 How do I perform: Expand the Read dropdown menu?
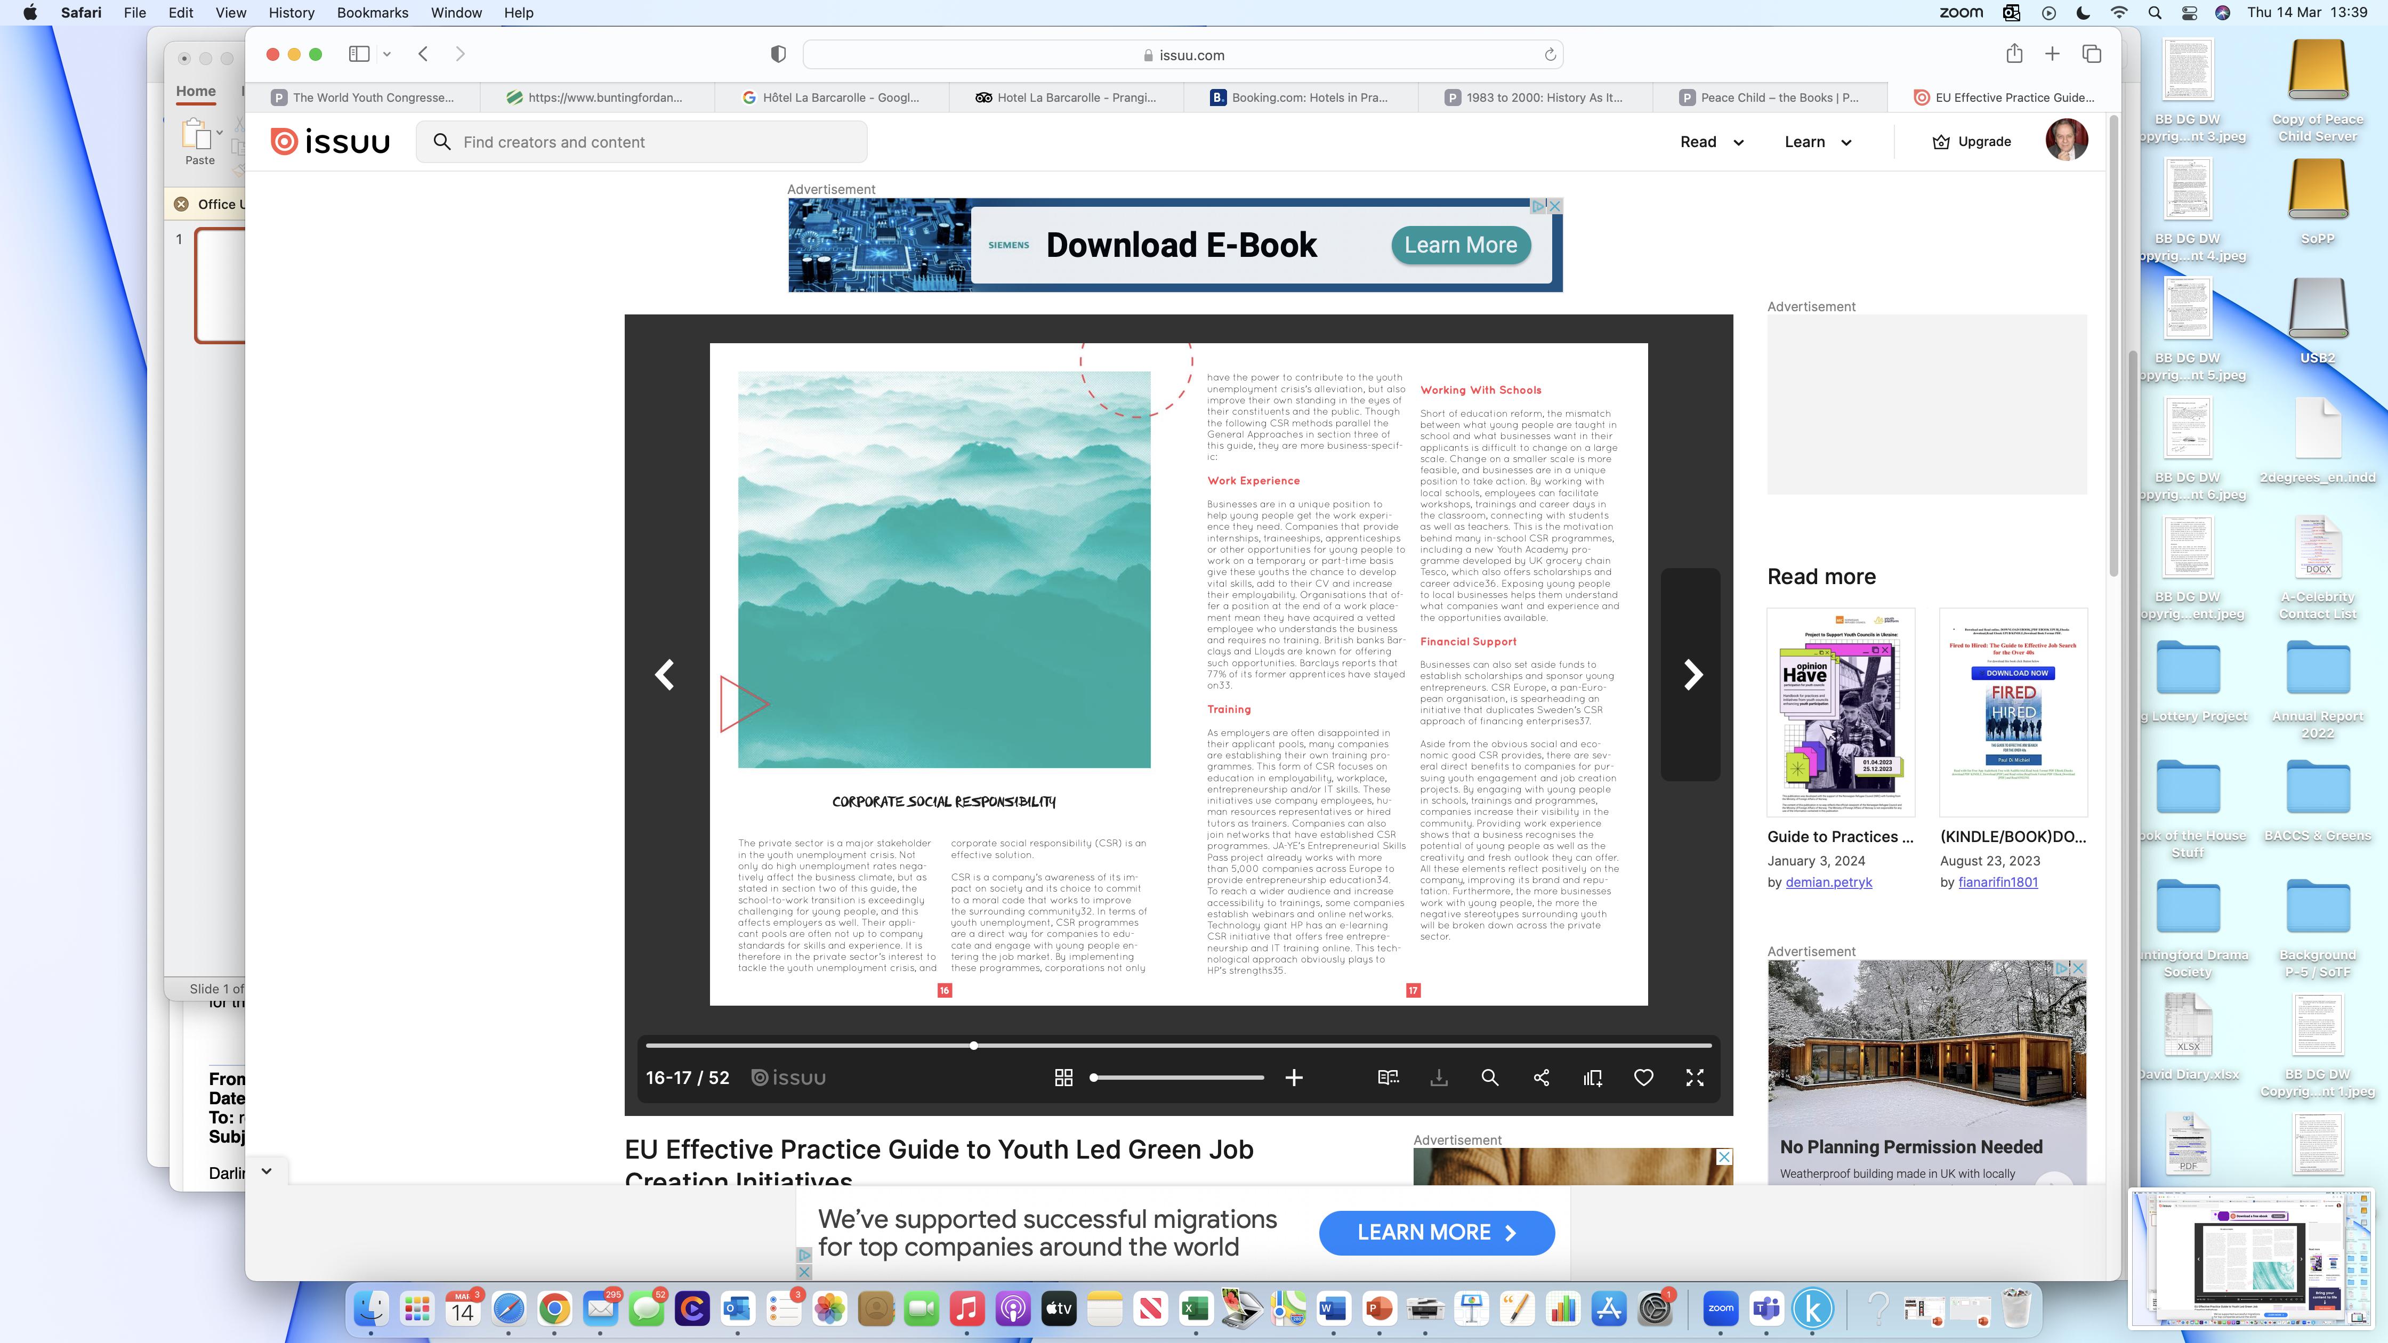[1711, 142]
